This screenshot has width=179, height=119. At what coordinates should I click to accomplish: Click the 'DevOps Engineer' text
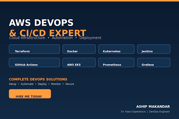tap(160, 112)
